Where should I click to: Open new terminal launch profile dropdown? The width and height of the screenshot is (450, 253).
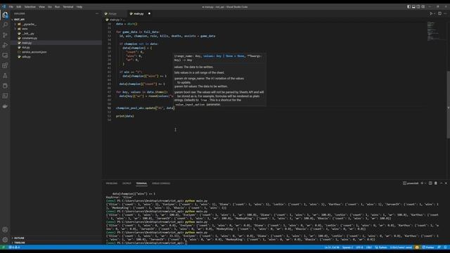coord(425,183)
